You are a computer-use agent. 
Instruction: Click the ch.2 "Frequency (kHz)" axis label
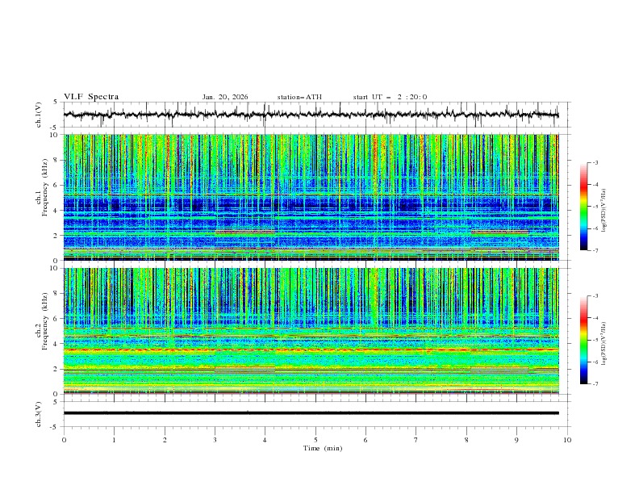click(44, 321)
